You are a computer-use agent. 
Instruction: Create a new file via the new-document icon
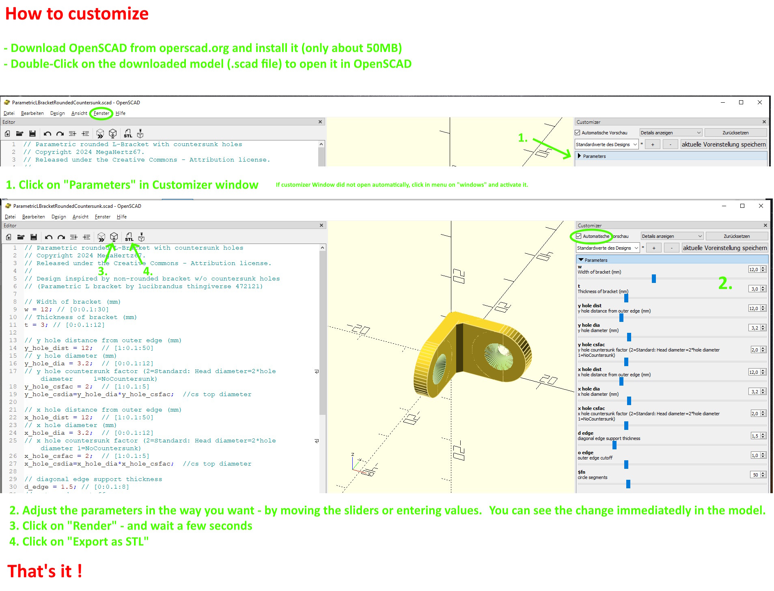[x=8, y=237]
